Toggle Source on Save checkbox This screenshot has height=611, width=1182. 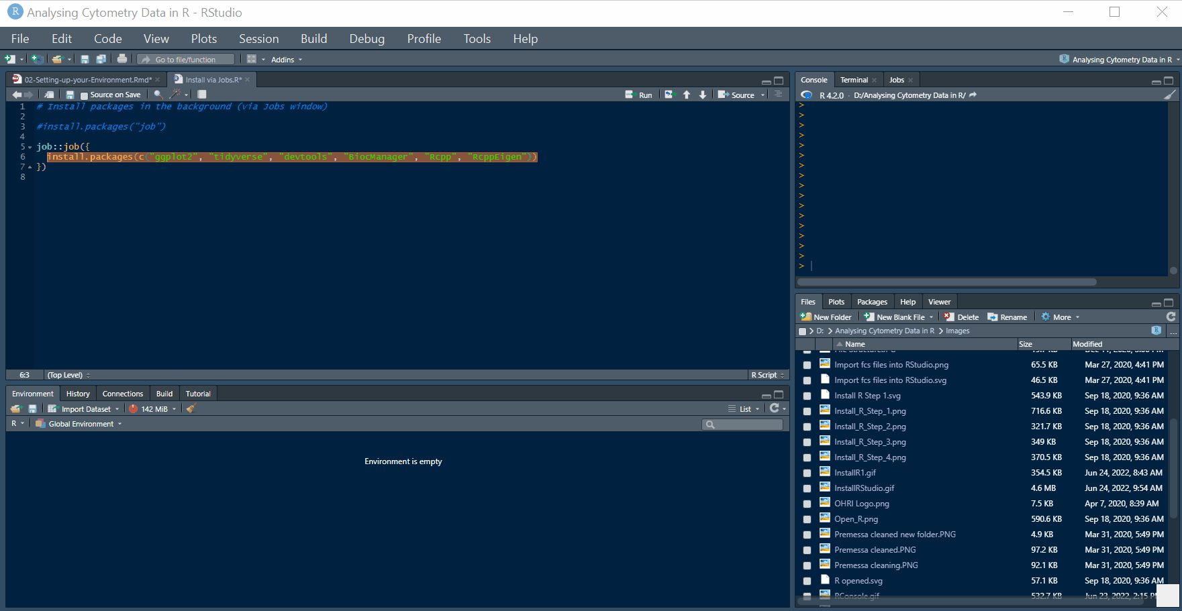[x=84, y=95]
